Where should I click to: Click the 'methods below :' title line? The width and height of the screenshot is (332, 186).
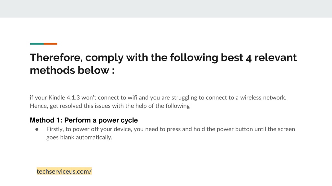(72, 70)
